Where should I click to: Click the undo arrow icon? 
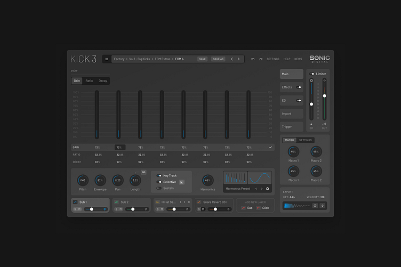253,59
